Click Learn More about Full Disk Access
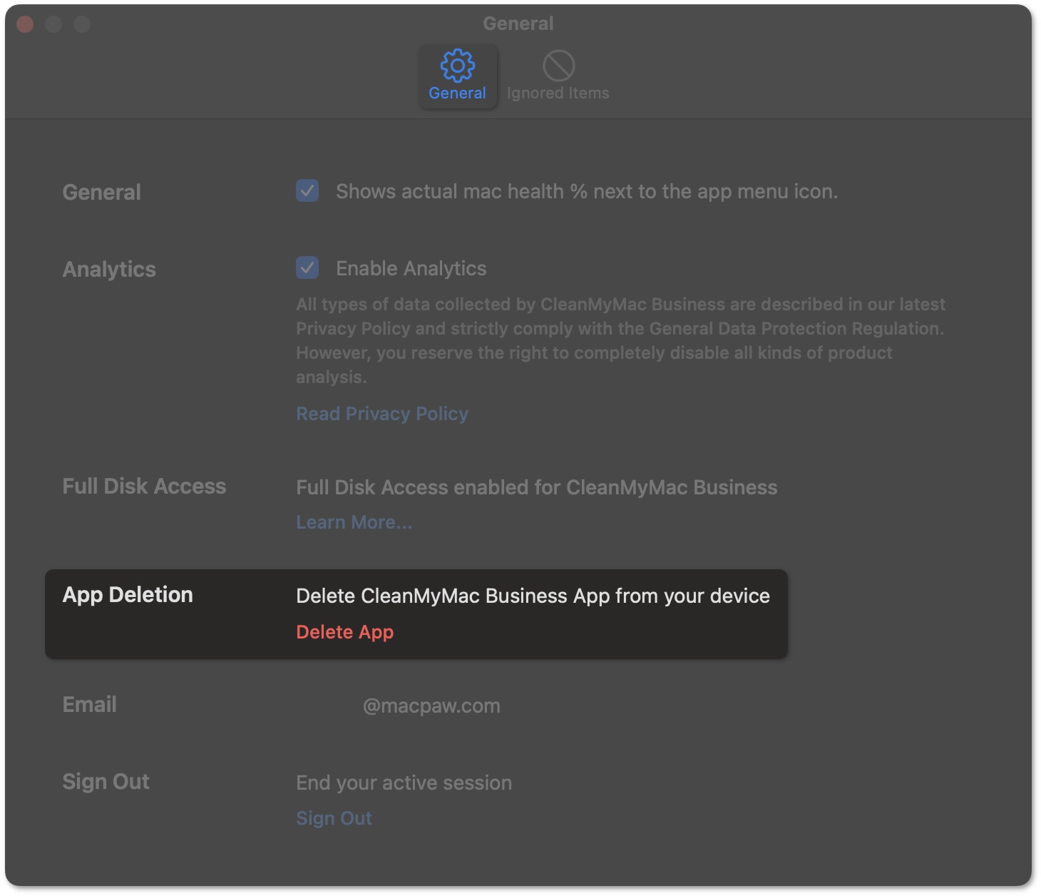This screenshot has height=896, width=1041. point(354,522)
